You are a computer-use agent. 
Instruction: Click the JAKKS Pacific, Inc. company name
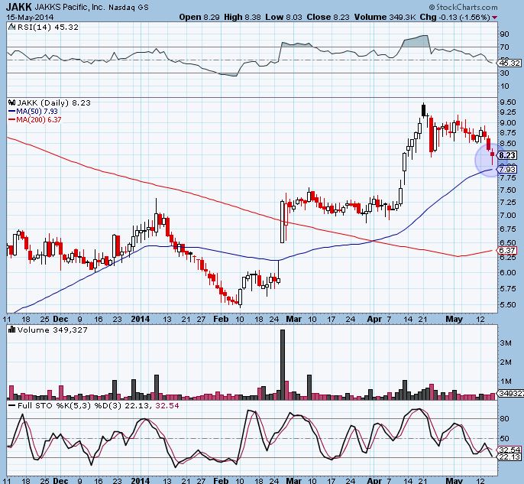pyautogui.click(x=70, y=7)
